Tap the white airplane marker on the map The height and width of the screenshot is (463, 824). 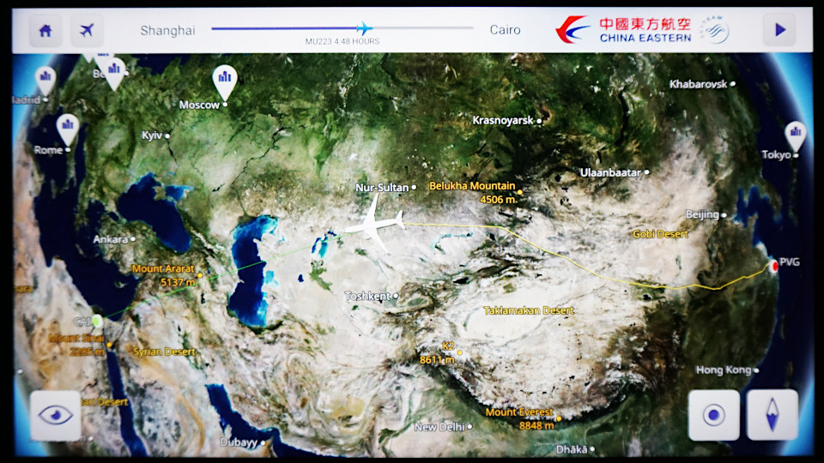click(375, 223)
